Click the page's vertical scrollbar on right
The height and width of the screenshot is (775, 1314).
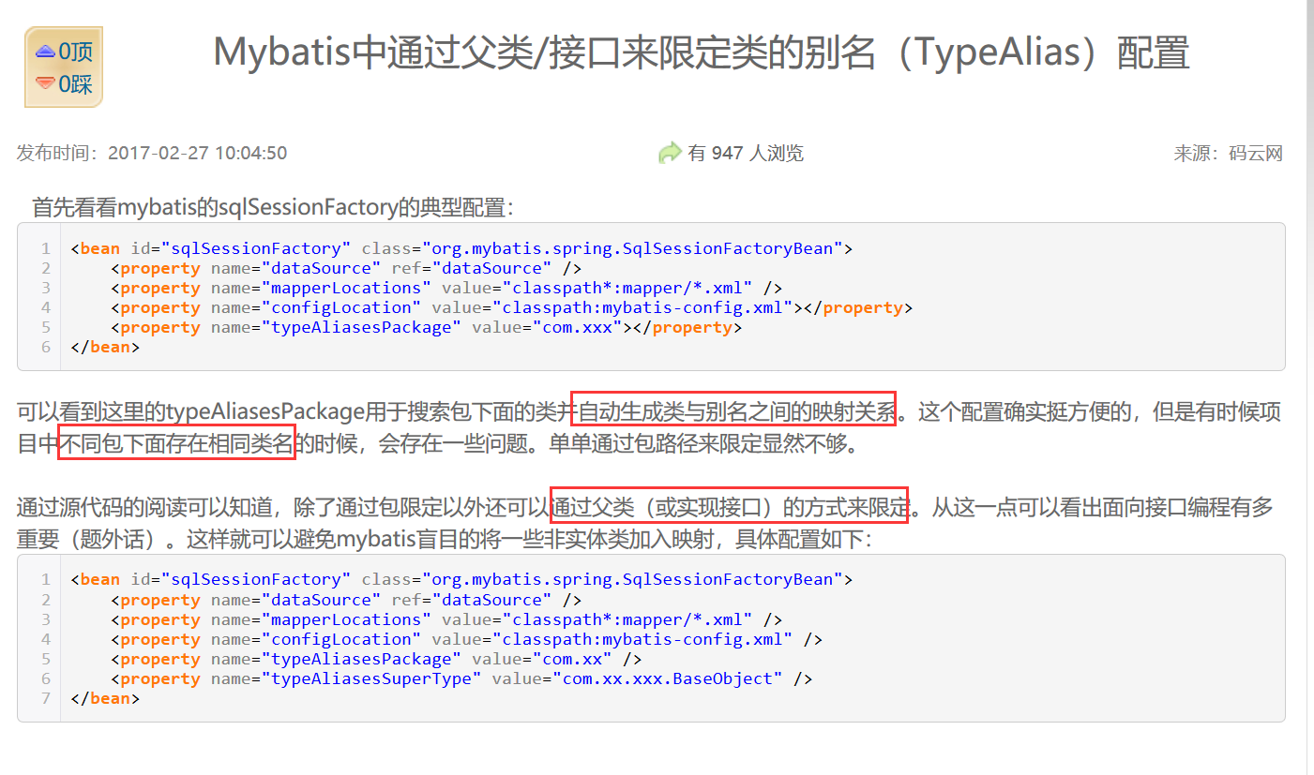(1309, 387)
